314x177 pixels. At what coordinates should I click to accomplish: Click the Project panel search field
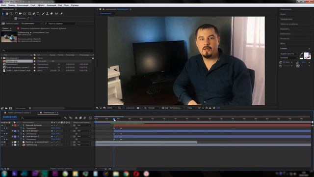click(48, 50)
